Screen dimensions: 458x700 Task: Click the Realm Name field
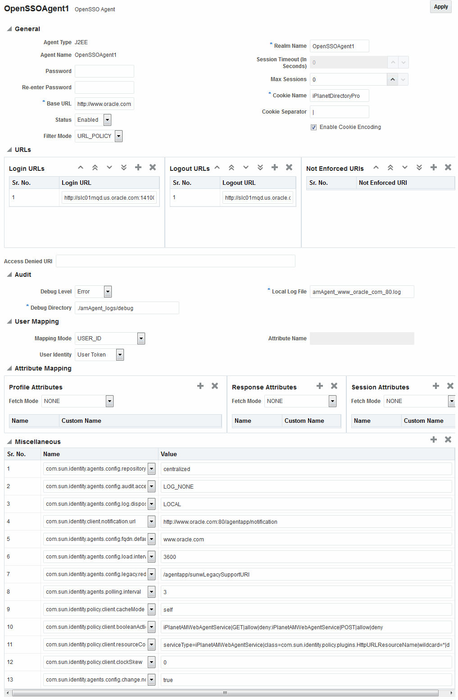point(340,46)
